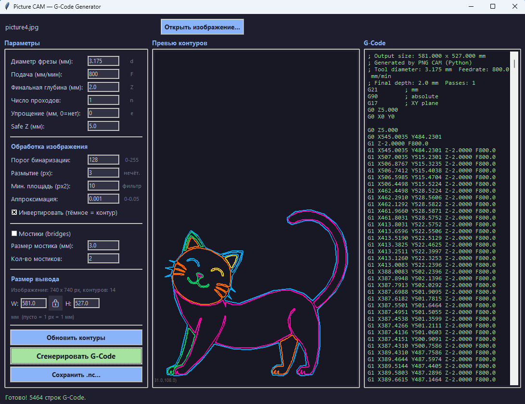Click the Диаметр фрезы input field
Image resolution: width=525 pixels, height=404 pixels.
click(103, 61)
